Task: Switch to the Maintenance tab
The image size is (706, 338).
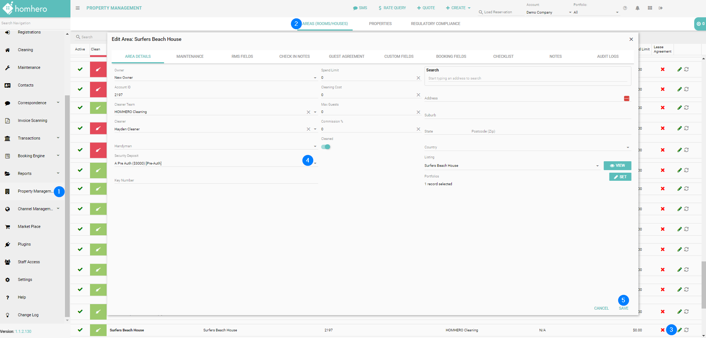Action: click(190, 57)
